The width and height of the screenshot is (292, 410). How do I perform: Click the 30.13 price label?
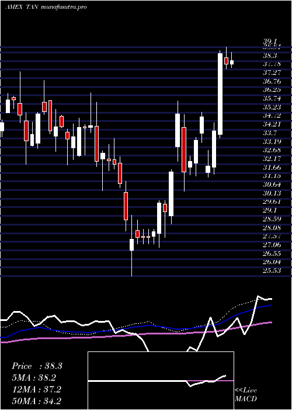click(272, 193)
